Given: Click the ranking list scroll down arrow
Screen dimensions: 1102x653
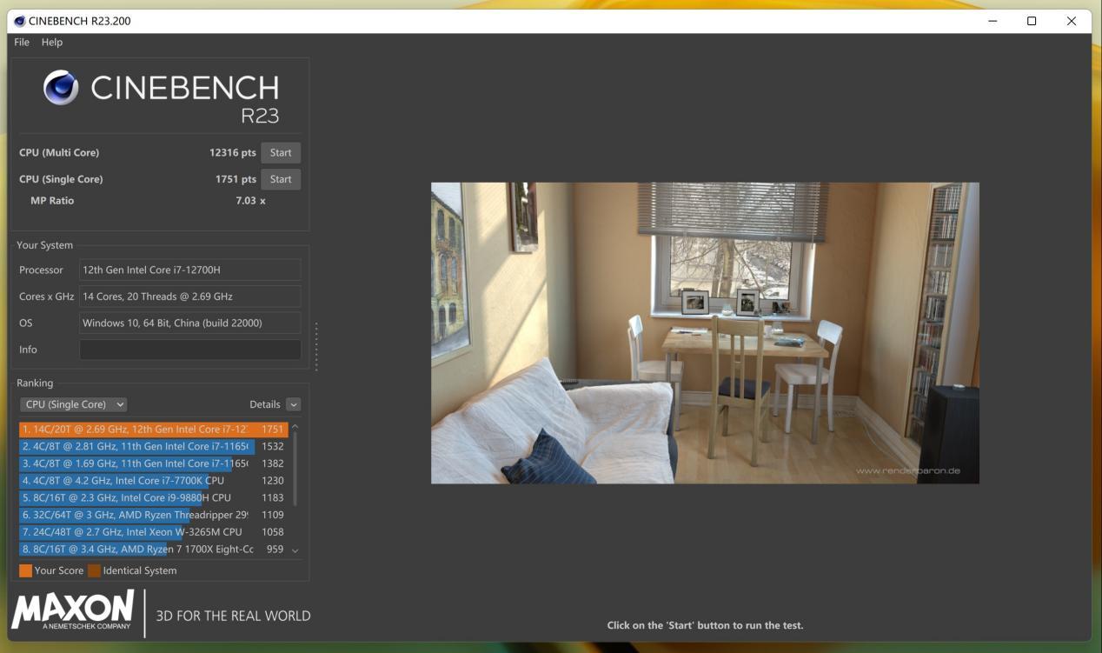Looking at the screenshot, I should click(295, 550).
